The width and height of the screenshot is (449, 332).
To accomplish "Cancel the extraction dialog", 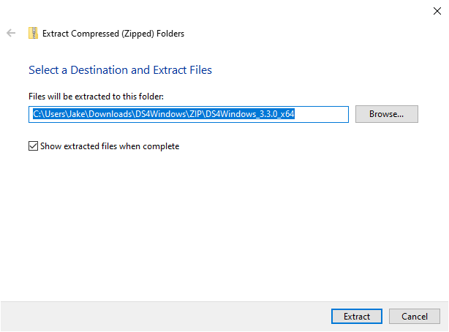I will click(x=414, y=317).
